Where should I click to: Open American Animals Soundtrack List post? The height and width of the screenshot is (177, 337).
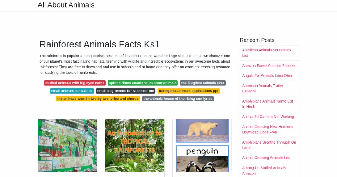click(267, 53)
